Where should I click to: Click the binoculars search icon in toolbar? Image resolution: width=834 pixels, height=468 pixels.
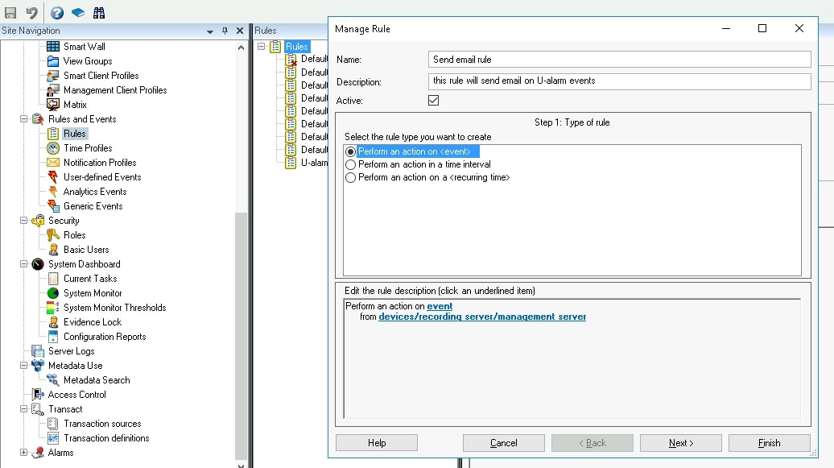pyautogui.click(x=99, y=13)
